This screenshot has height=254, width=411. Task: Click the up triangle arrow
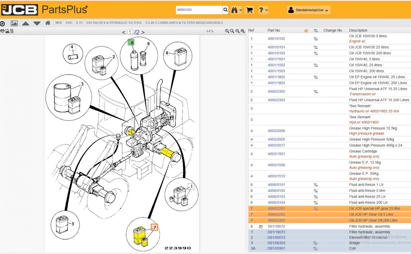pos(25,24)
